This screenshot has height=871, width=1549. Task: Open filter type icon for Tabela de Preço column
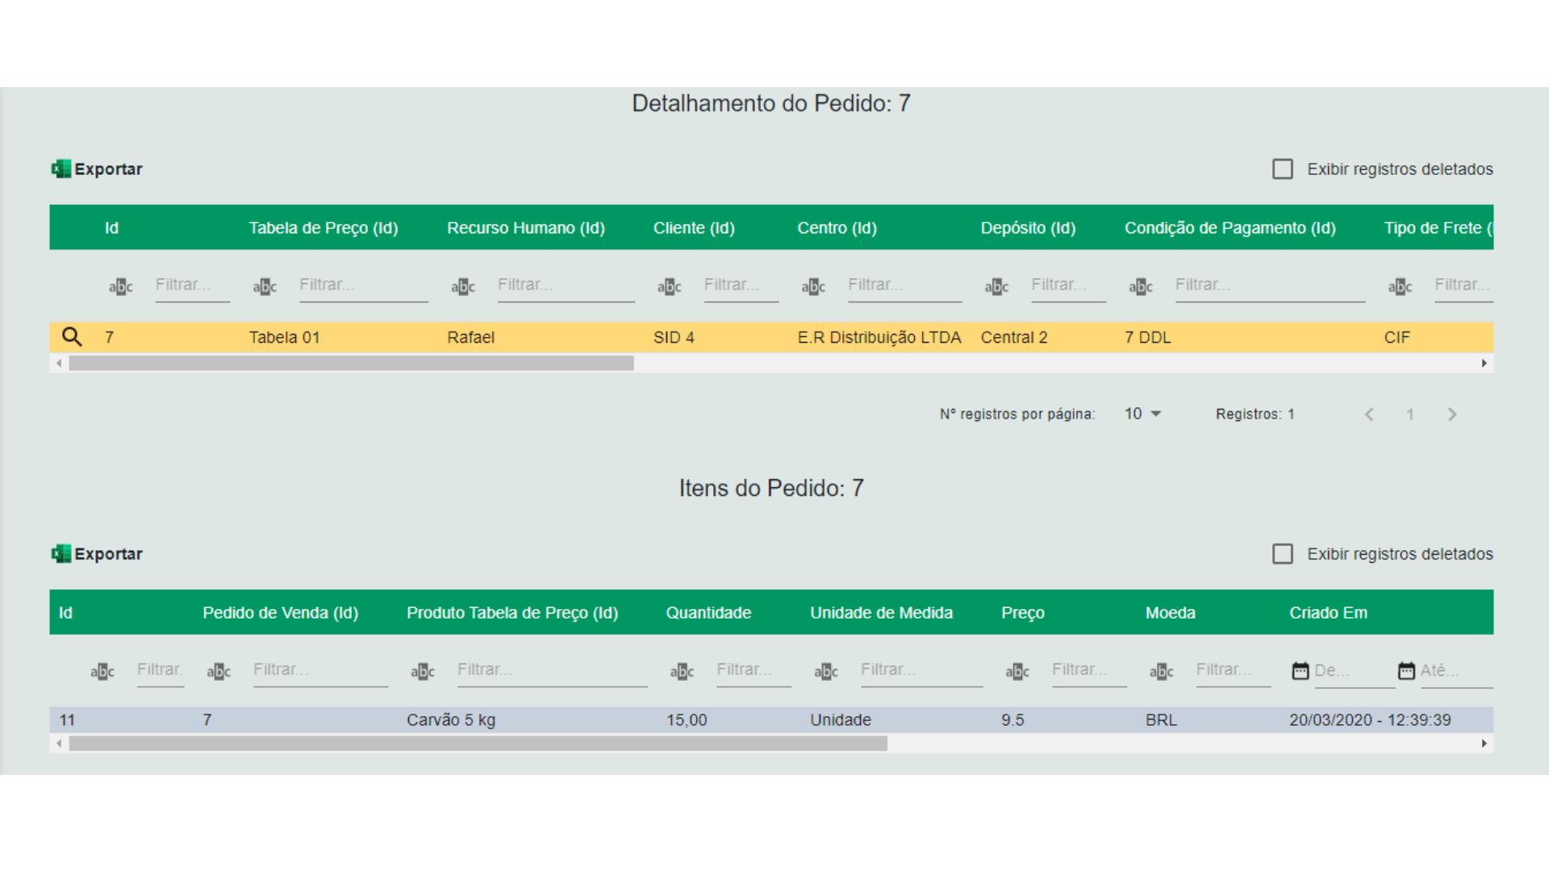(265, 286)
